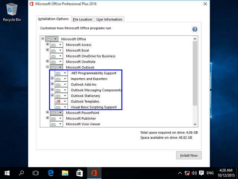The image size is (238, 179).
Task: Open the network status tray icon
Action: tap(187, 173)
